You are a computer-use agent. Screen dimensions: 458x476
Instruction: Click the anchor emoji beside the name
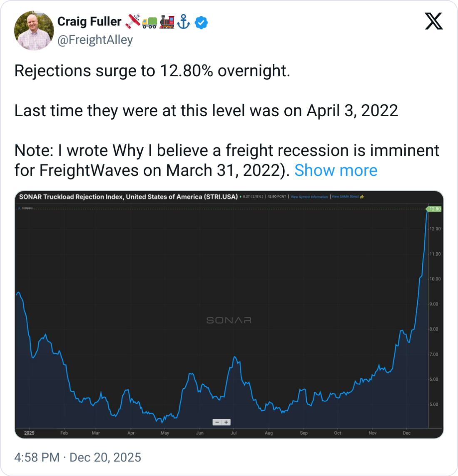(x=184, y=22)
